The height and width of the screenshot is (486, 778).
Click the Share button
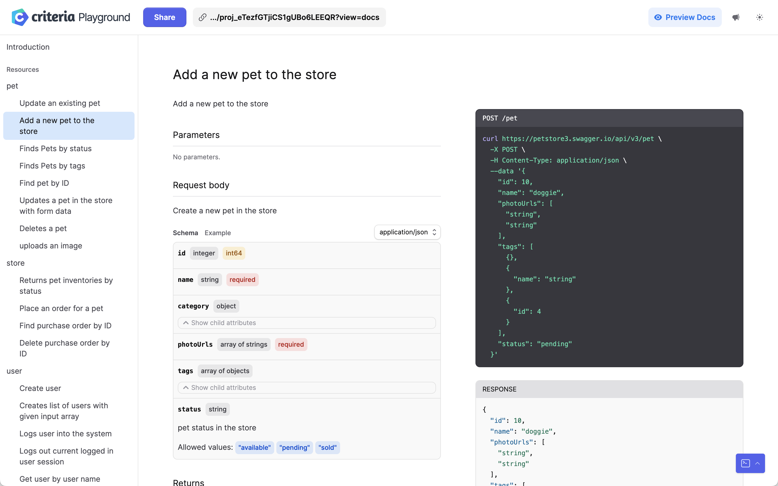165,17
